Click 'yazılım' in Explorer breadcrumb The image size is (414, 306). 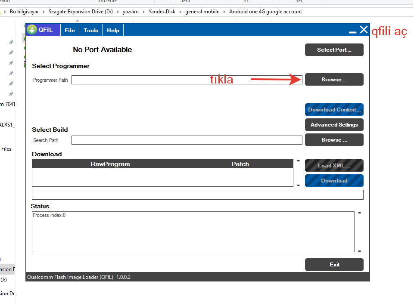(131, 12)
